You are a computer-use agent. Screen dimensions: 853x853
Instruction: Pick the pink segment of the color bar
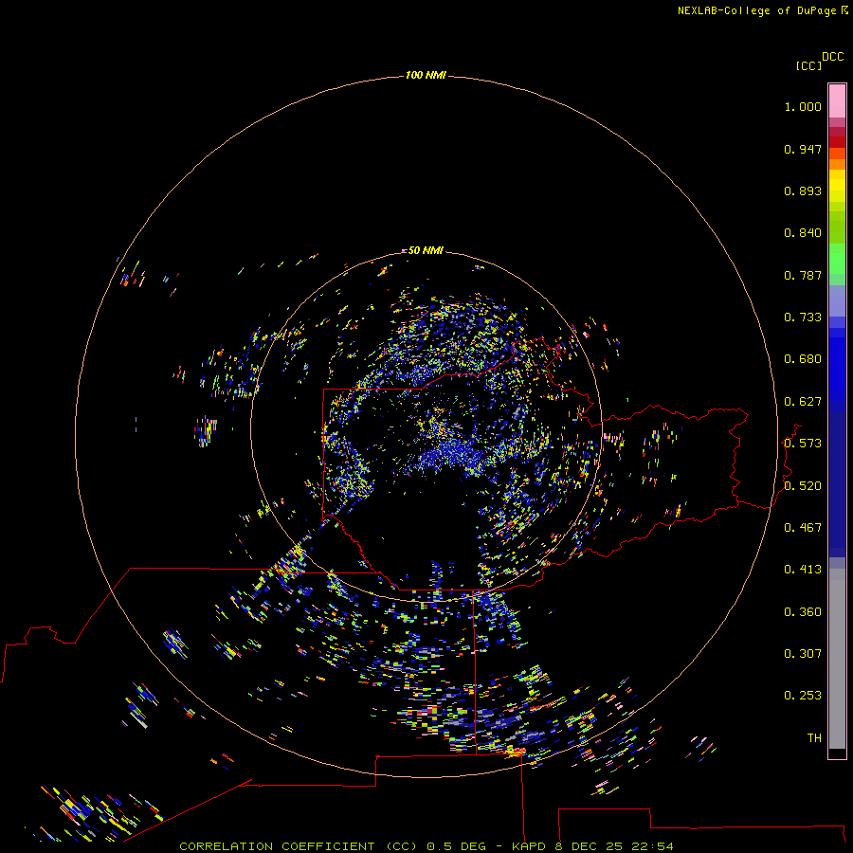pyautogui.click(x=837, y=100)
